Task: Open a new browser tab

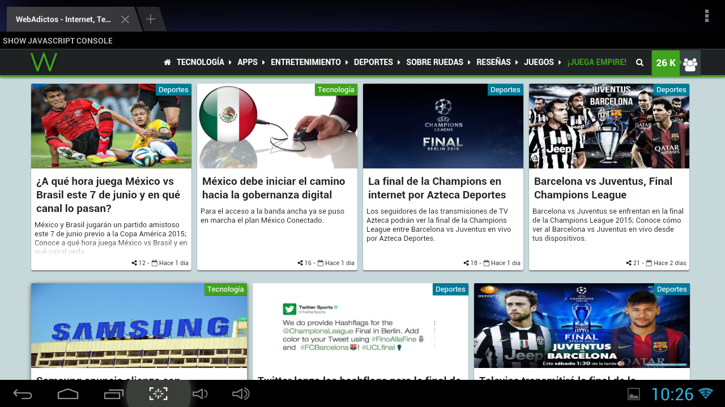Action: pyautogui.click(x=151, y=19)
